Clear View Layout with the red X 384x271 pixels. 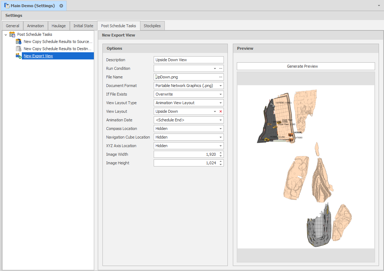click(221, 111)
